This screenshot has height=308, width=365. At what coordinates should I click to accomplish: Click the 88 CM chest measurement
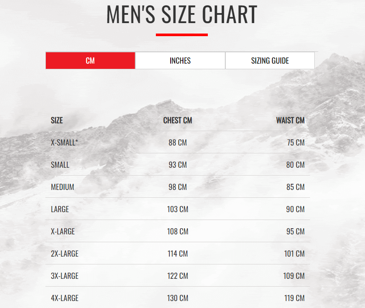[x=177, y=142]
